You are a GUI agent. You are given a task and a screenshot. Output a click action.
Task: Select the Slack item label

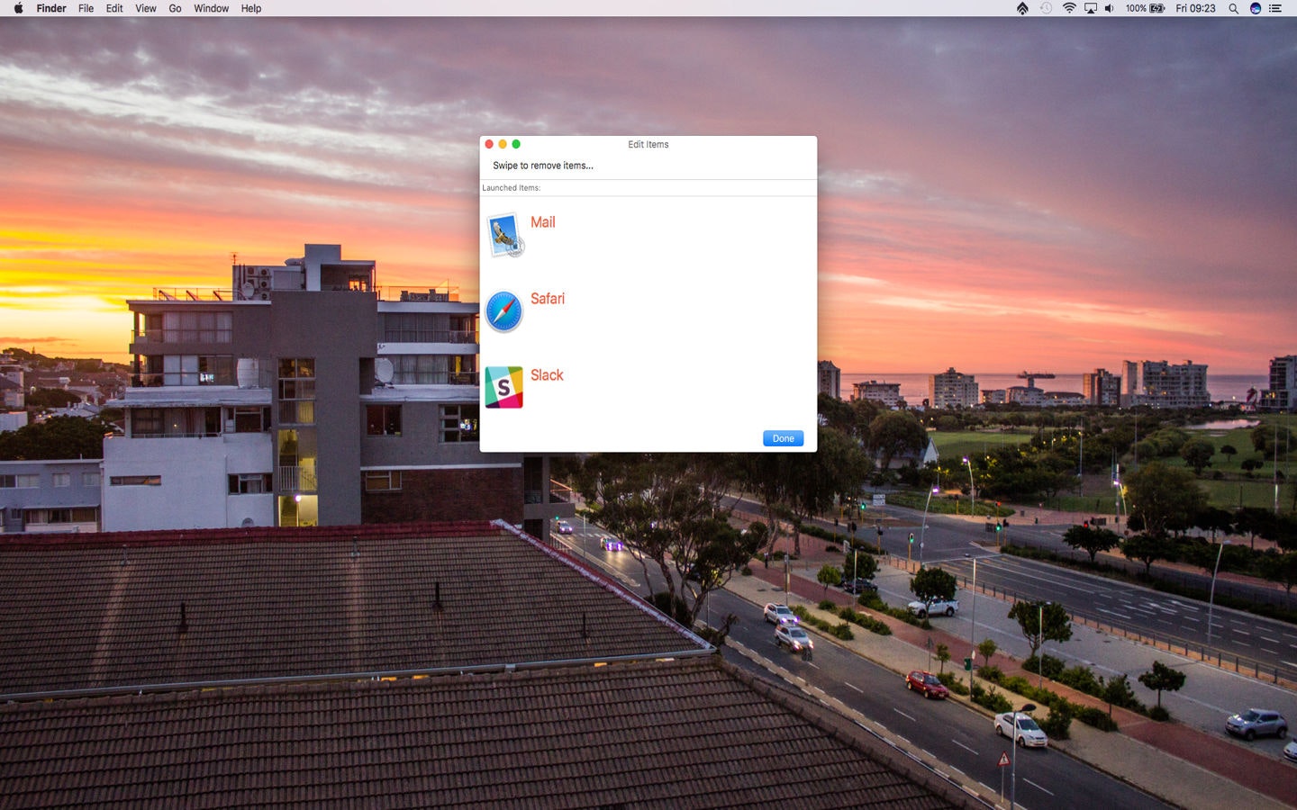(x=547, y=375)
